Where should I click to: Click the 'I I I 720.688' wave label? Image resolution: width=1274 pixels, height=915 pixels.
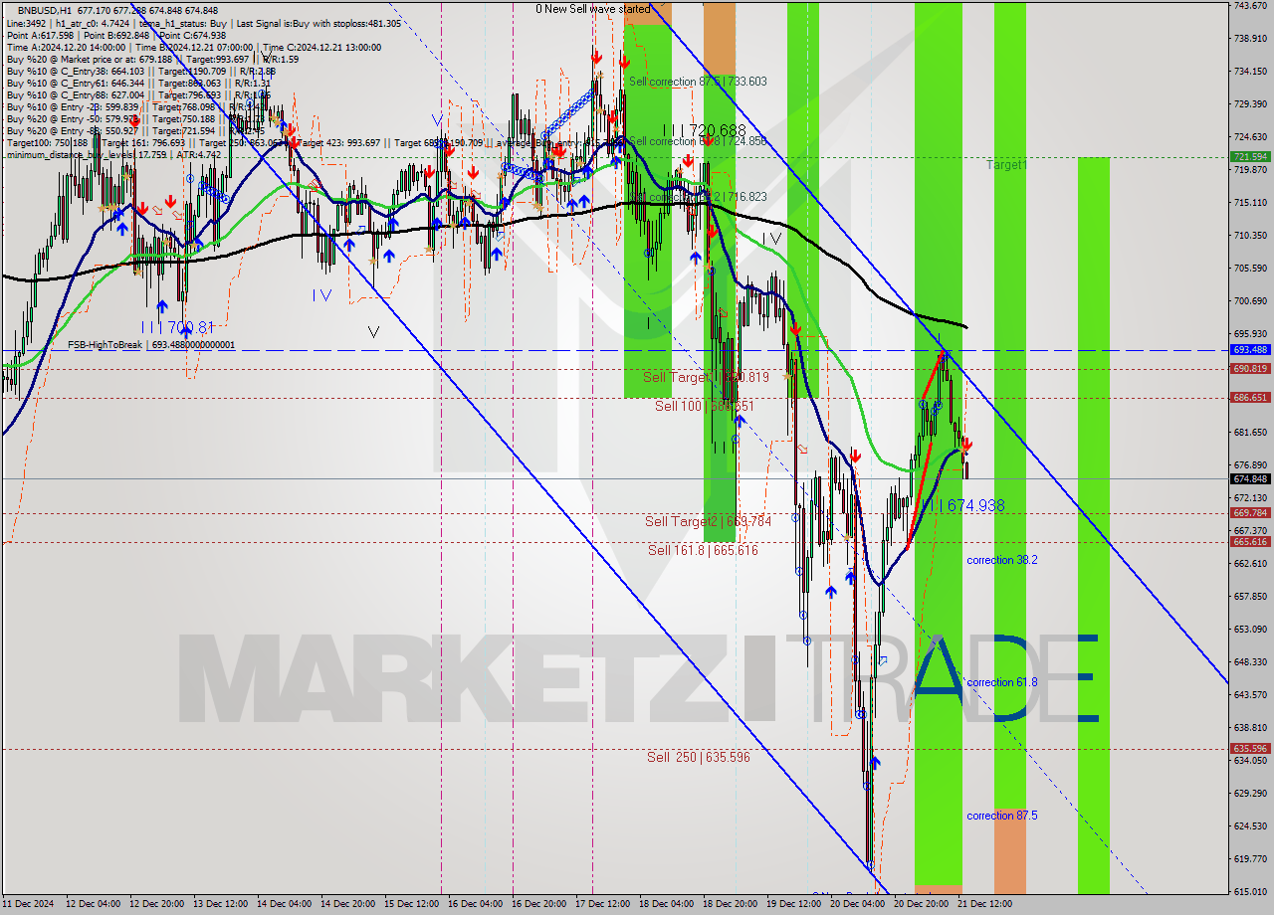pos(704,130)
